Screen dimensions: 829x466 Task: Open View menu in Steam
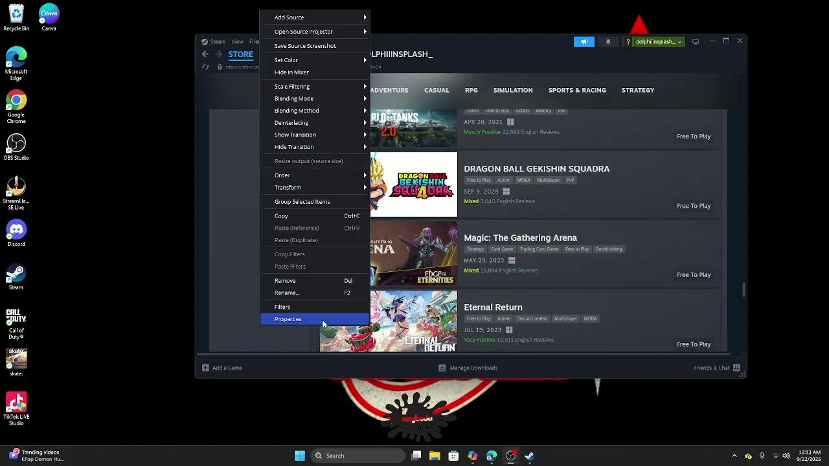pos(238,41)
